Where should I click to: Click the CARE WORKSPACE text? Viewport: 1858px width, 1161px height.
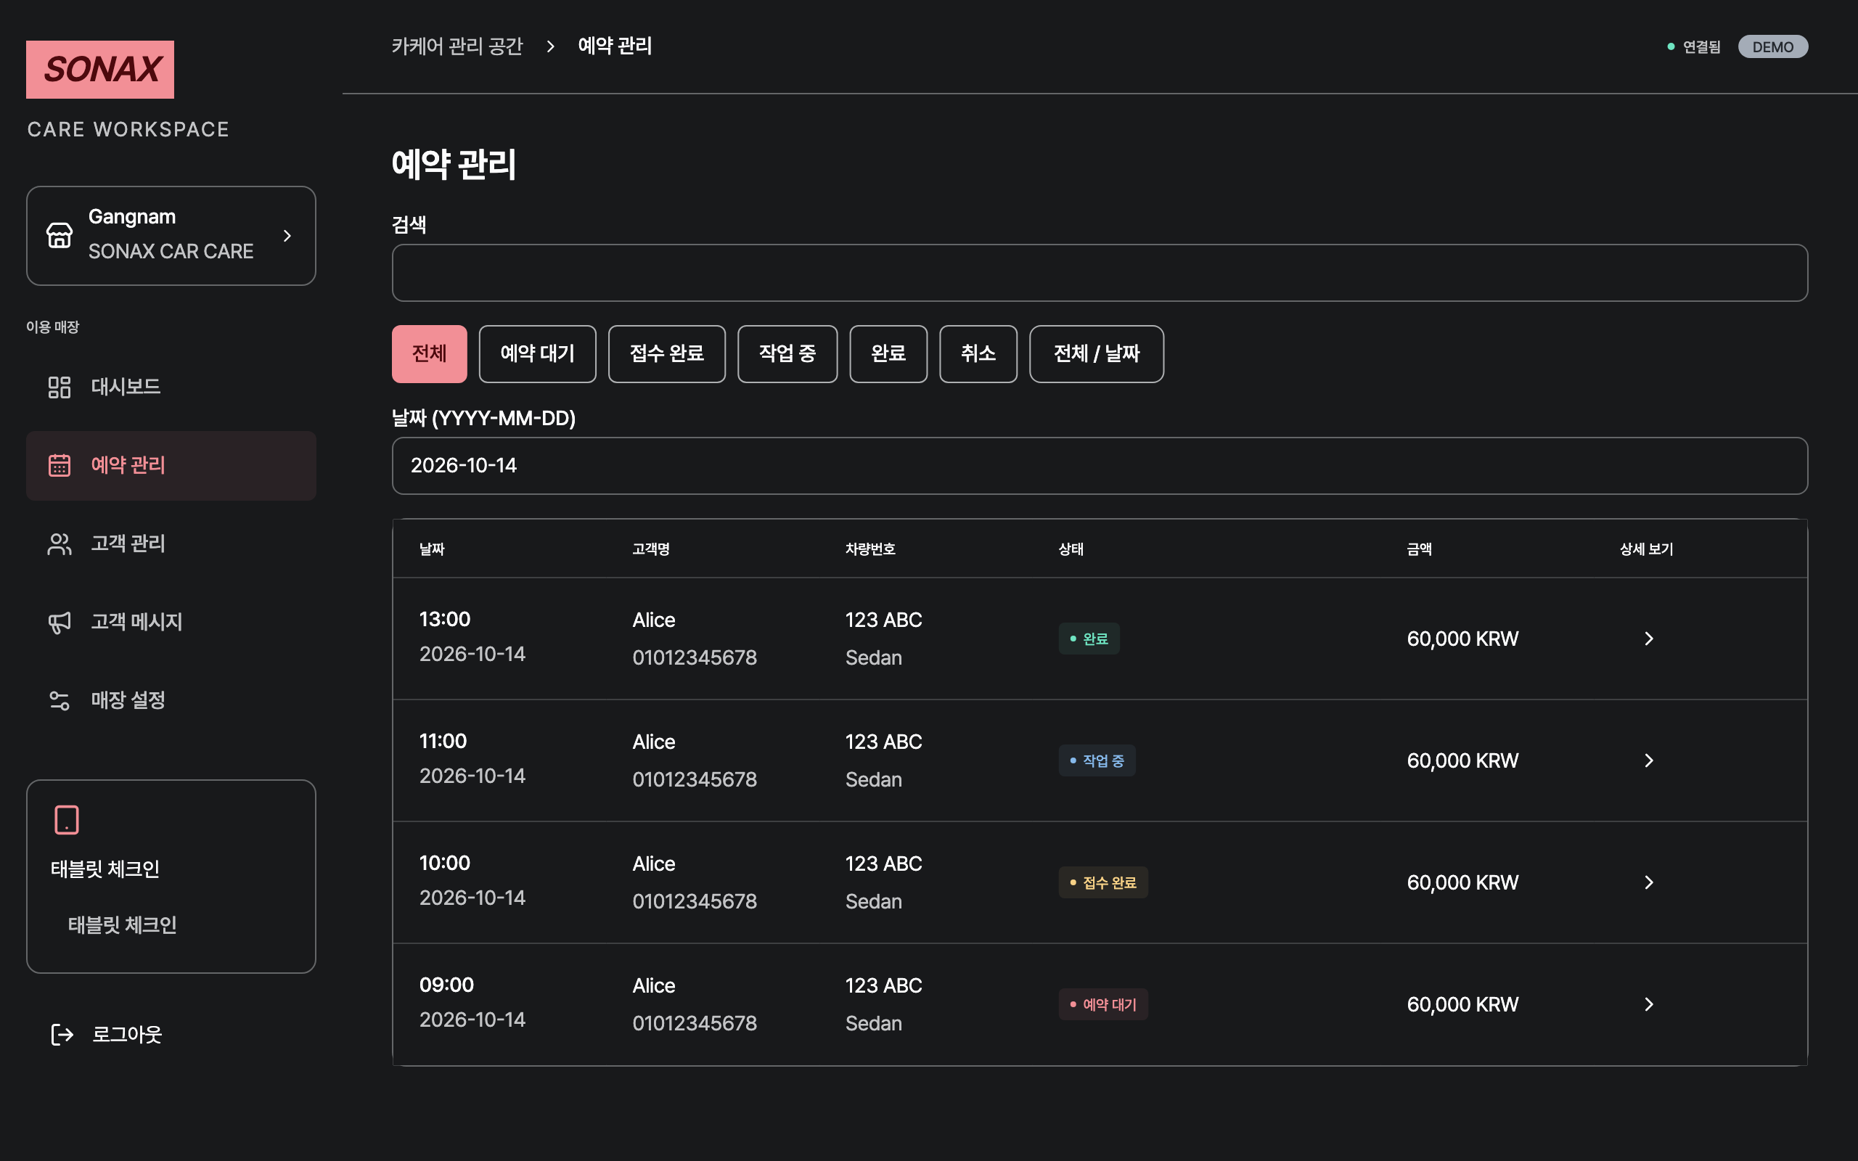(x=128, y=129)
